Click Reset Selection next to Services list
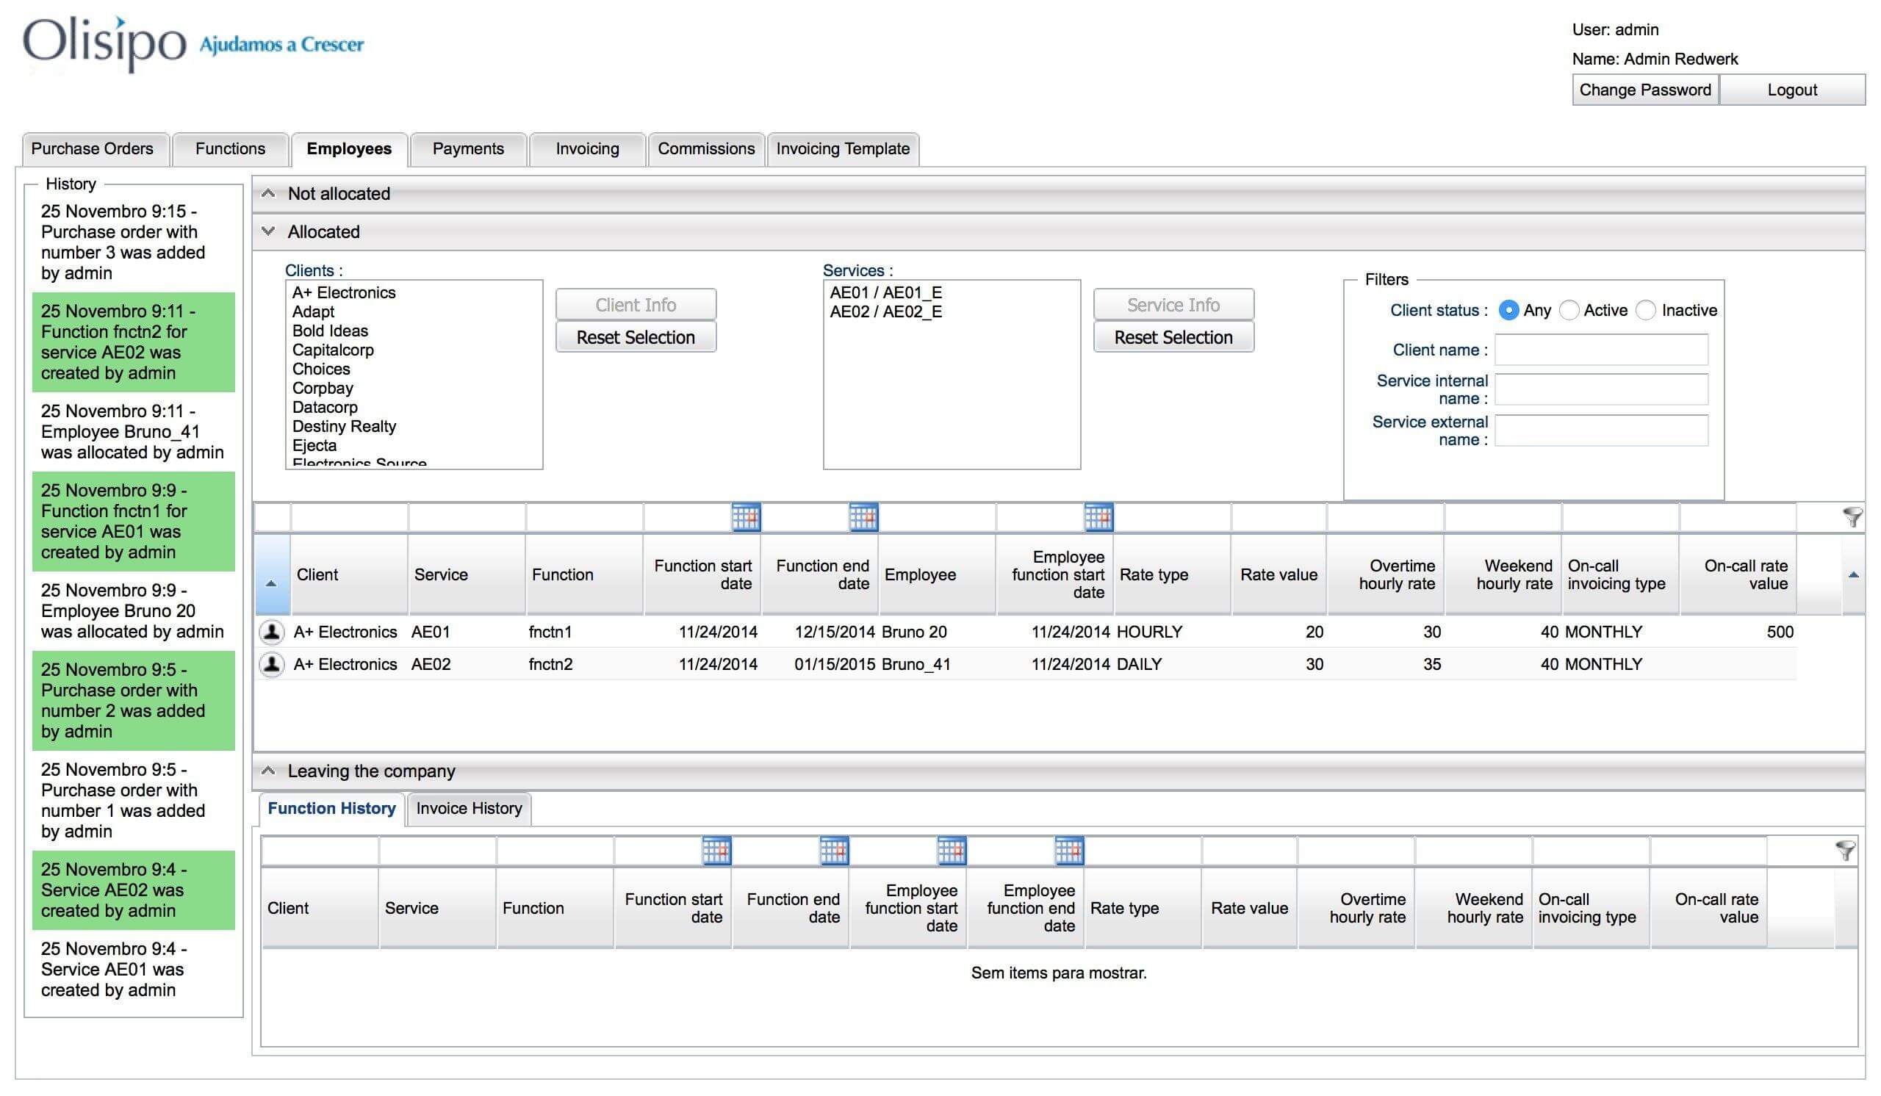The image size is (1881, 1096). [x=1173, y=337]
